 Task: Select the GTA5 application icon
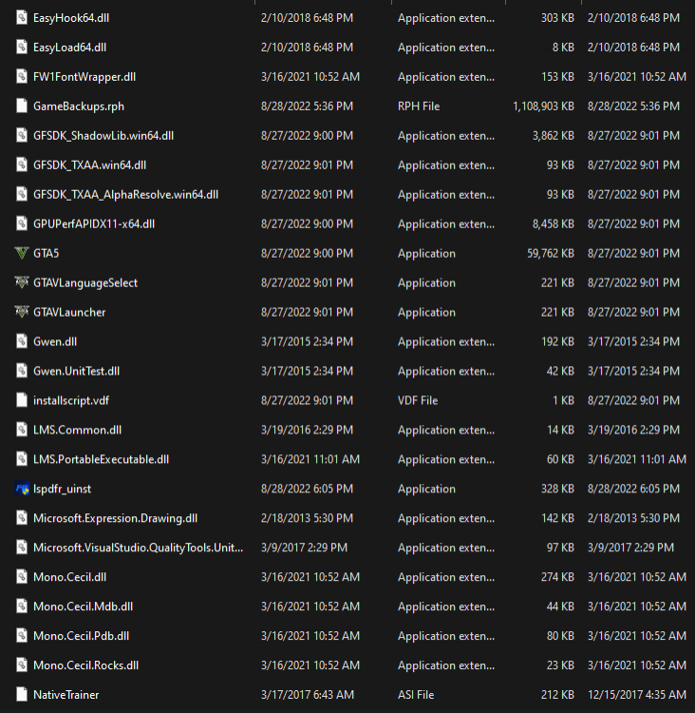click(22, 253)
